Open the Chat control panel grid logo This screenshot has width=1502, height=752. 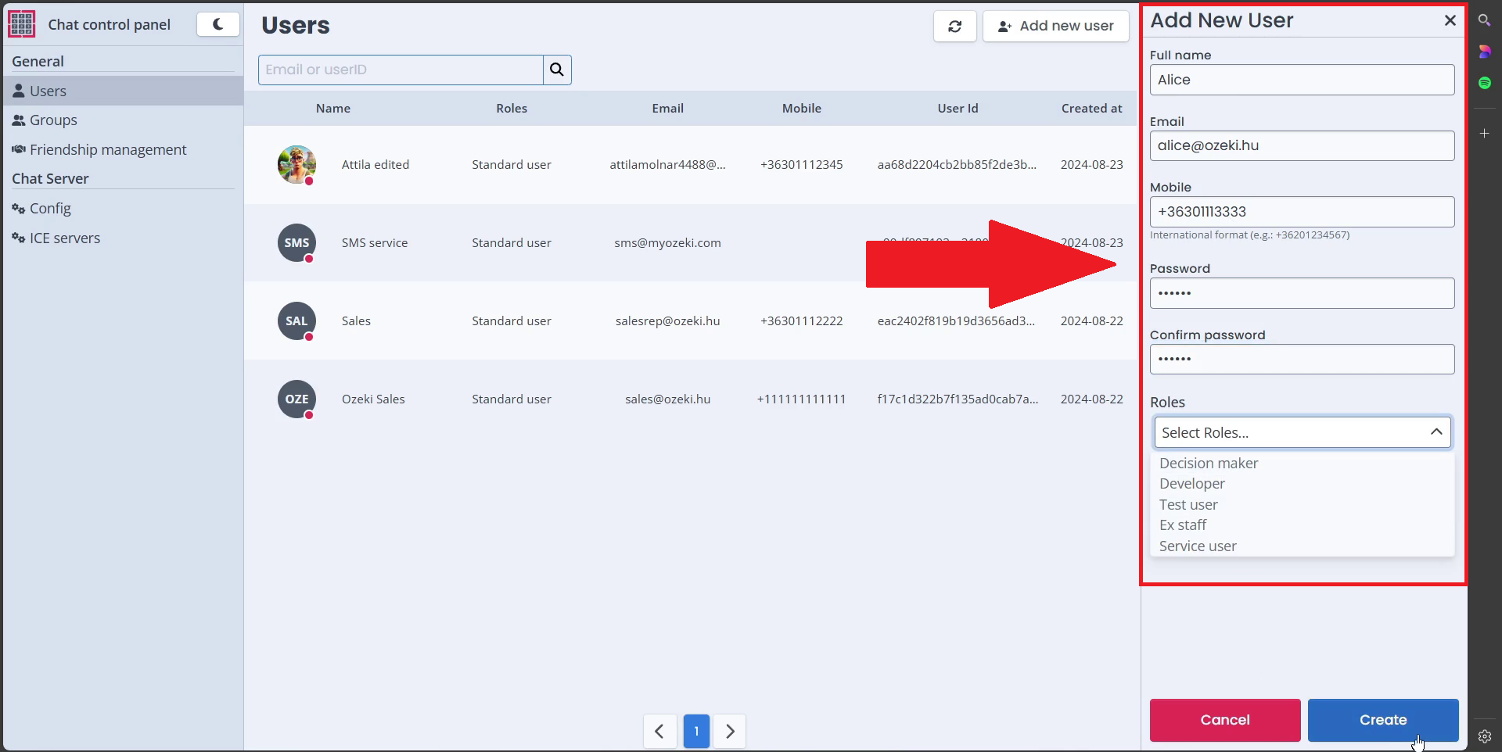coord(22,24)
